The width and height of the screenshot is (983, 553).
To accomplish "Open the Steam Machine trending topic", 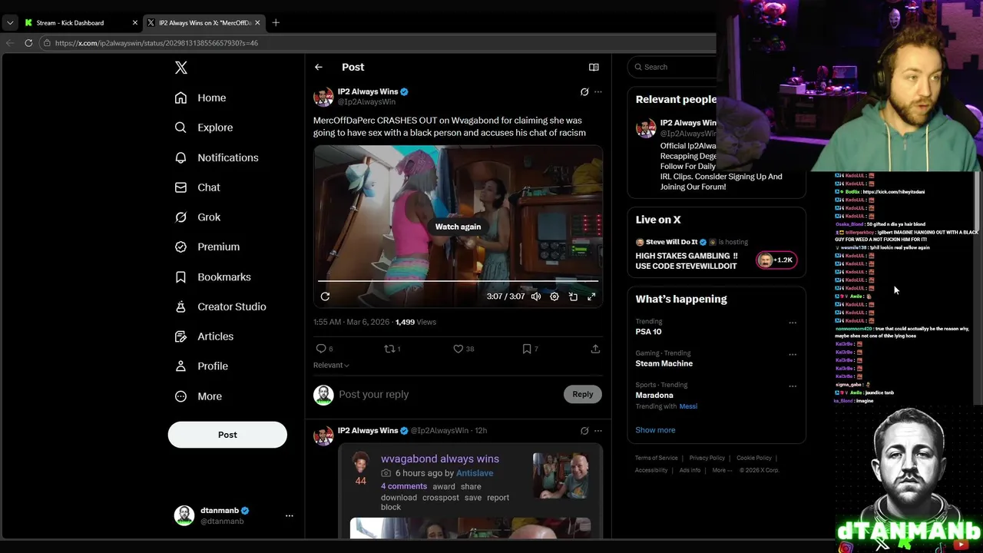I will tap(664, 363).
